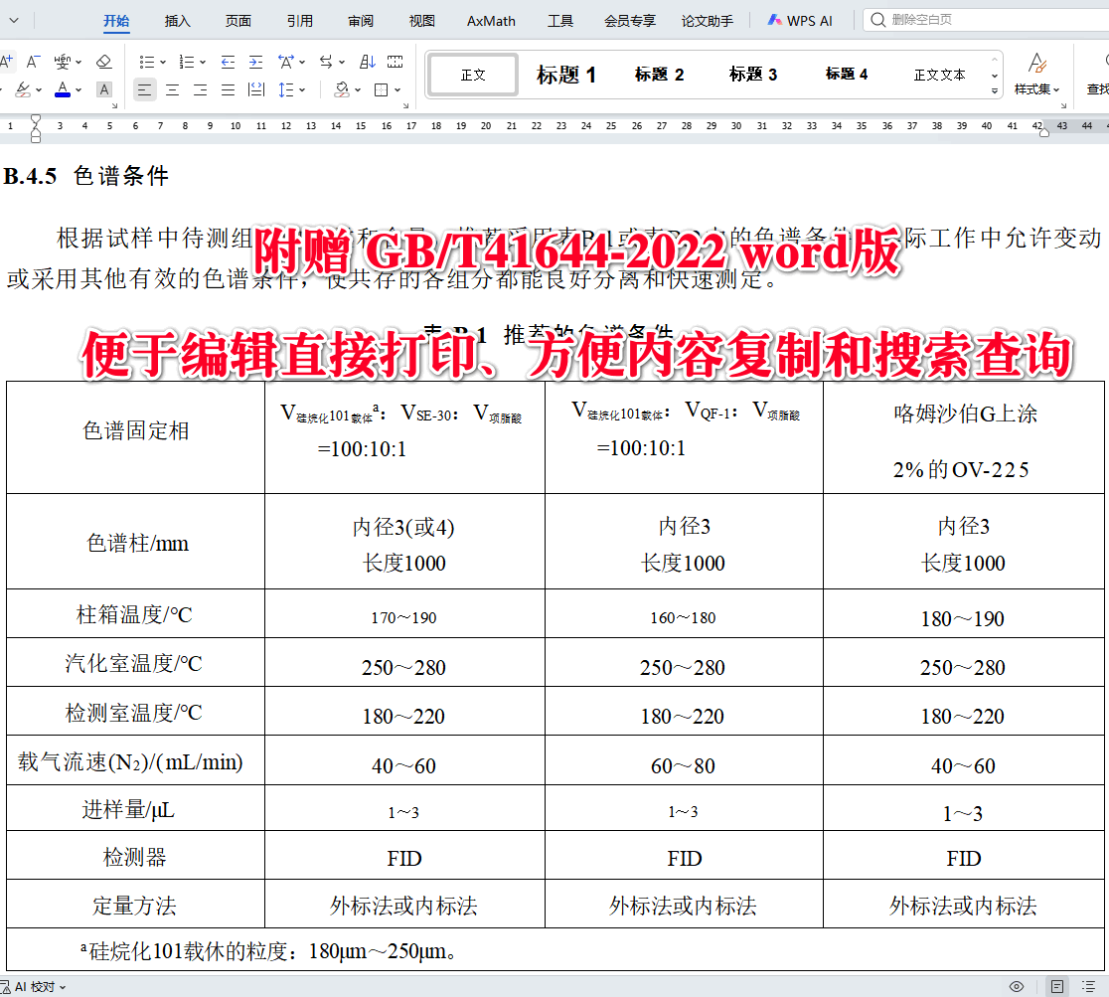The width and height of the screenshot is (1109, 997).
Task: Apply blue font color swatch
Action: click(x=63, y=89)
